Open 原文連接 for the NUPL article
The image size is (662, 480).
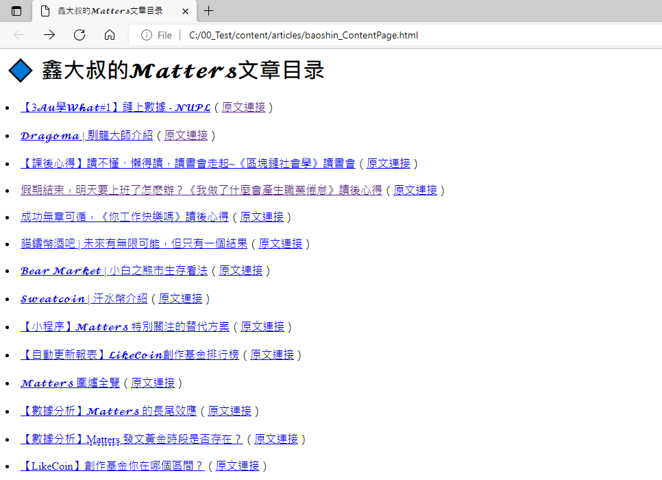pyautogui.click(x=243, y=108)
